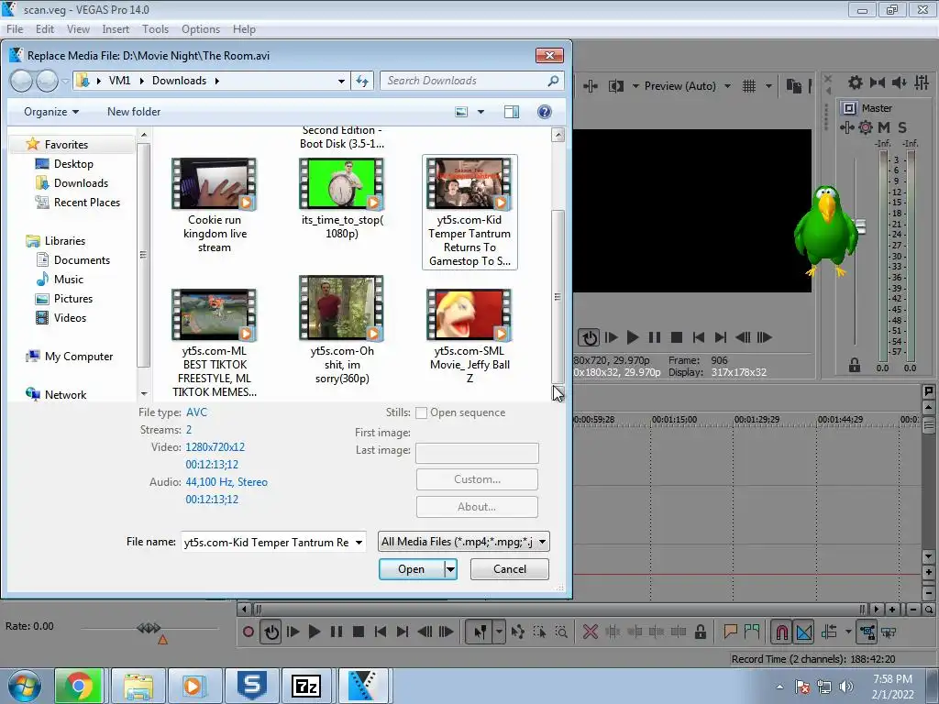
Task: Toggle automatic crossfades button
Action: pyautogui.click(x=803, y=632)
